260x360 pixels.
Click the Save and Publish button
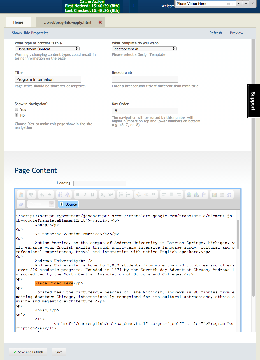tap(28, 352)
